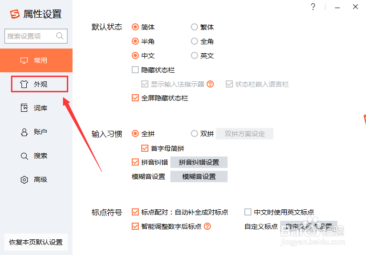Select the 繁体 radio button
Screen dimensions: 366x255
pos(194,27)
